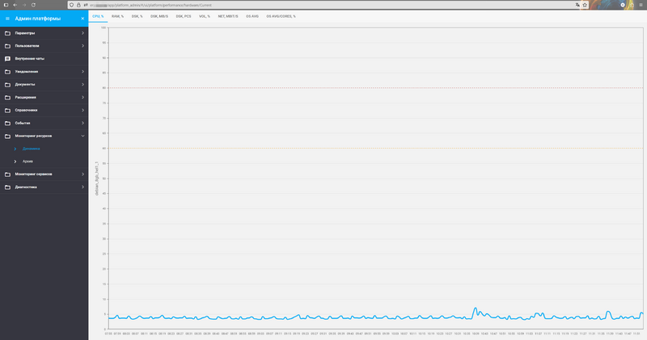Bookmark this page using the star icon
Image resolution: width=647 pixels, height=340 pixels.
[585, 5]
